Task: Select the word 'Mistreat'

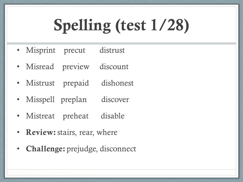Action: (x=40, y=116)
